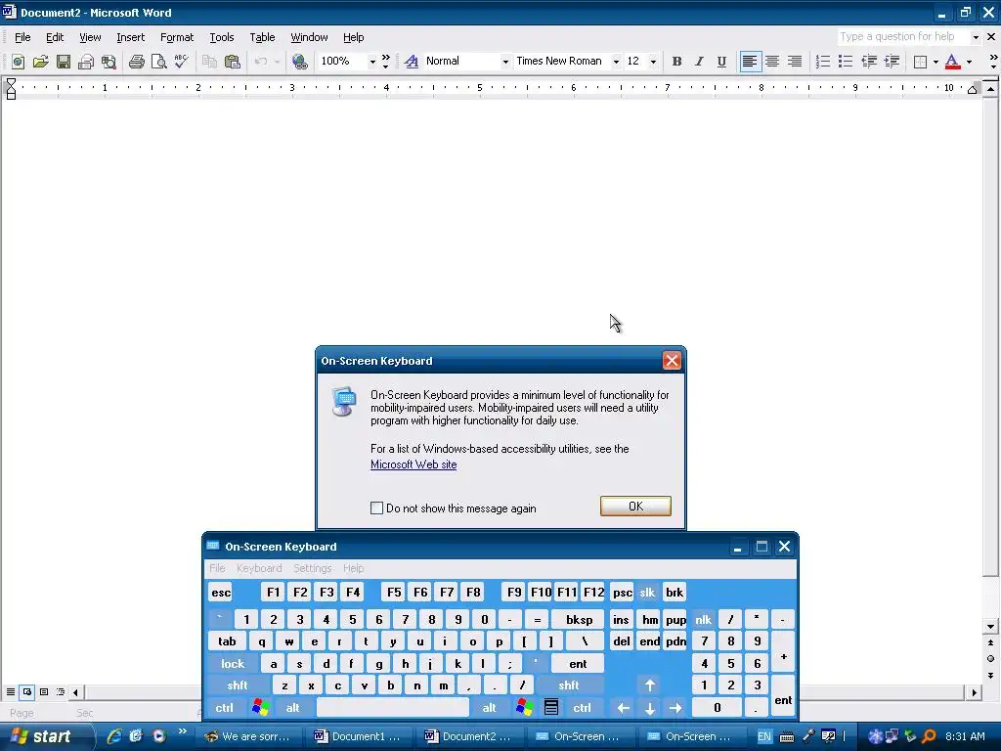Expand font color dropdown arrow
Screen dimensions: 1001x751
pos(969,62)
